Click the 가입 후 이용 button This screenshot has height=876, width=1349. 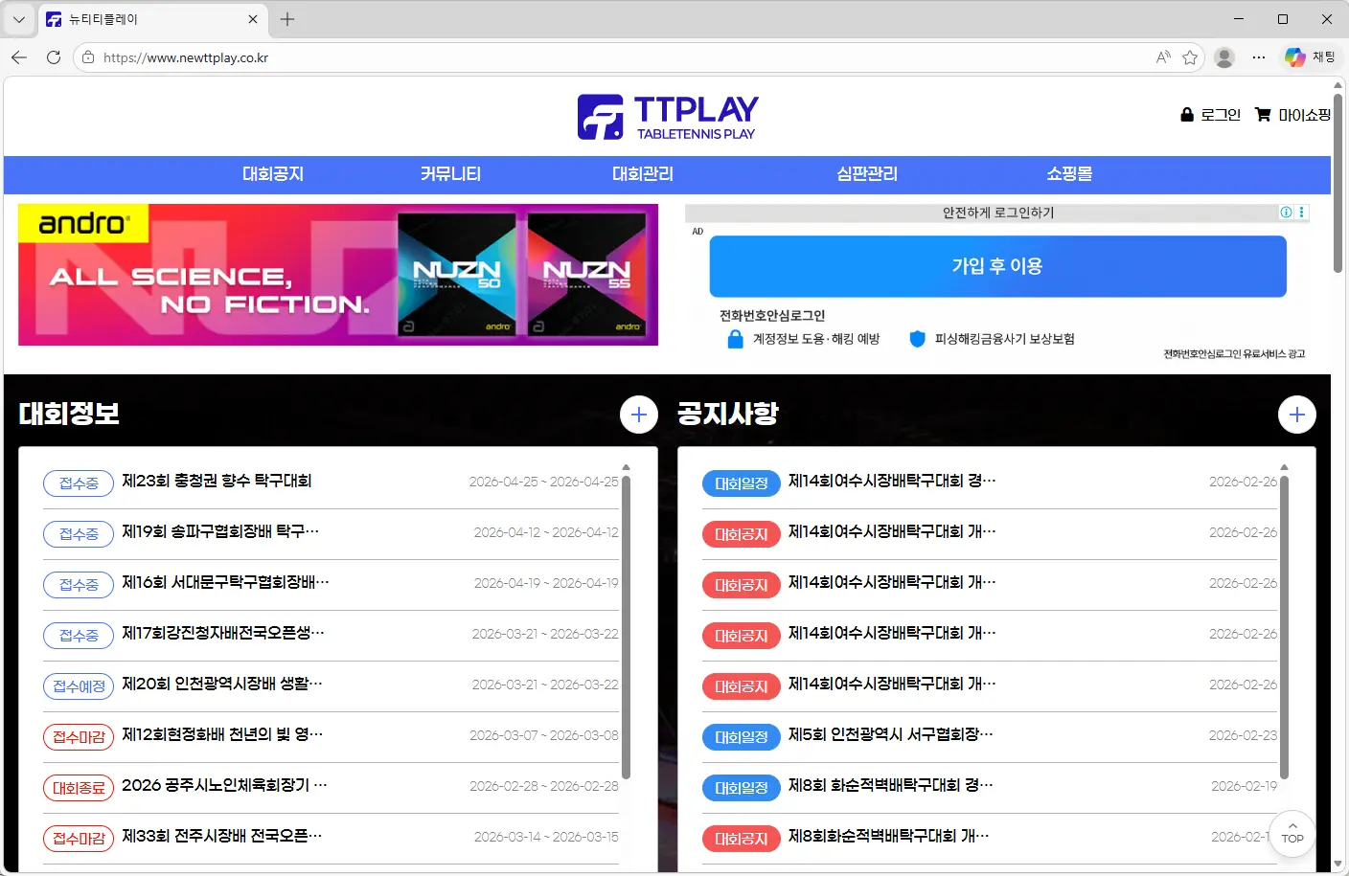coord(997,266)
